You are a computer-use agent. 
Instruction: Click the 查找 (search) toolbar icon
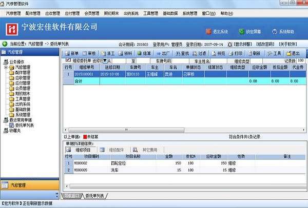(183, 53)
